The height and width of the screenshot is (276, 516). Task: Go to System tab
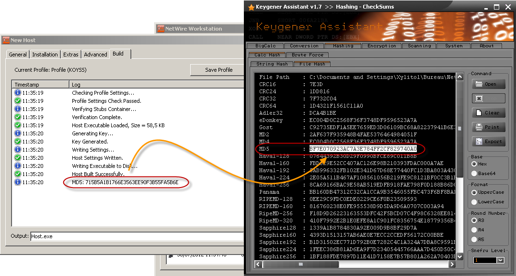pyautogui.click(x=454, y=46)
